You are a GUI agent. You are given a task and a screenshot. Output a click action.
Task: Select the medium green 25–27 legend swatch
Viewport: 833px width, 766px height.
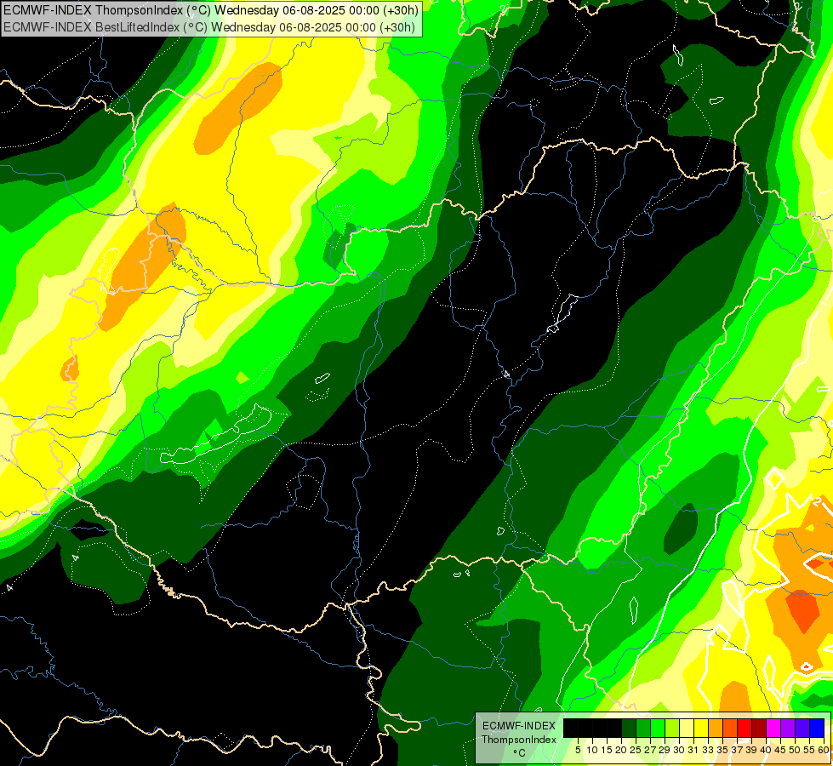(x=643, y=729)
